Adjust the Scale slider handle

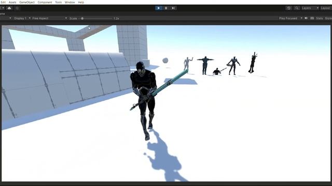82,19
